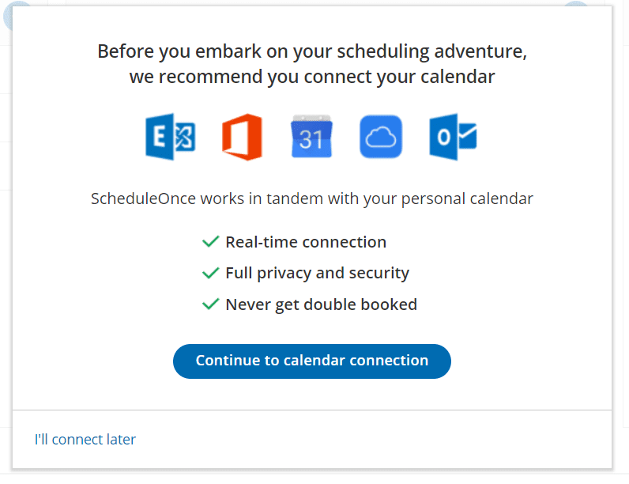Skip setup via I'll connect later
The image size is (629, 484).
[x=85, y=440]
